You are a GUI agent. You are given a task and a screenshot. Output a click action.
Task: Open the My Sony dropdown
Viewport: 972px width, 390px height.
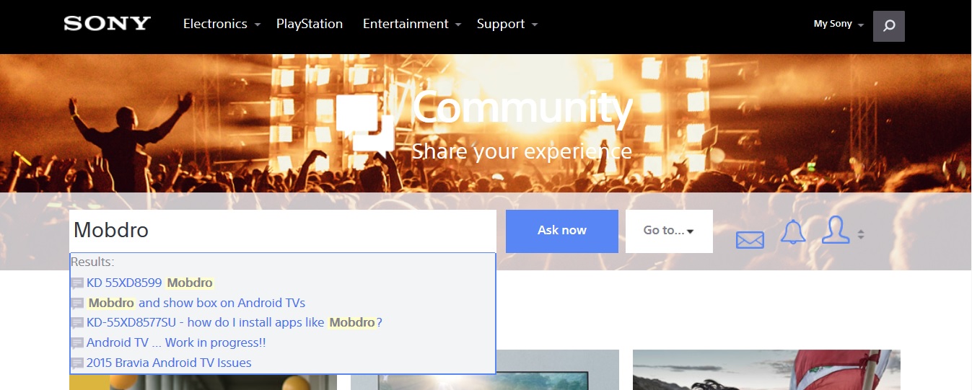click(x=838, y=24)
